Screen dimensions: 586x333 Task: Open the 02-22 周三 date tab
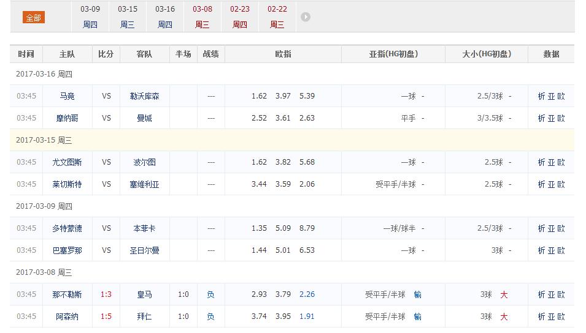[x=277, y=17]
